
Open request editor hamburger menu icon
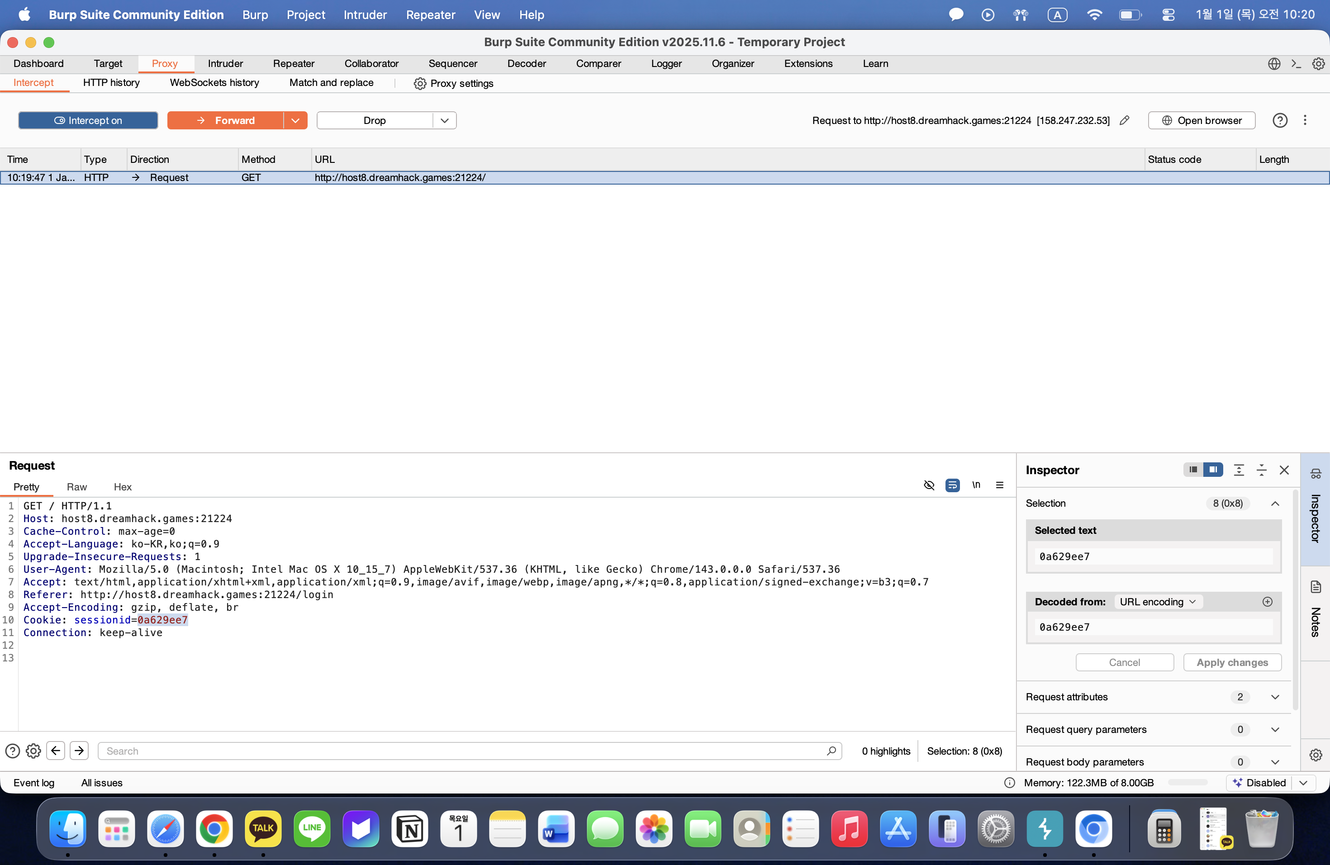[1000, 485]
